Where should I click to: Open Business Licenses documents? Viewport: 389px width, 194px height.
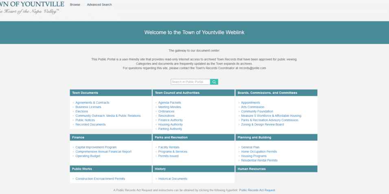pos(88,107)
